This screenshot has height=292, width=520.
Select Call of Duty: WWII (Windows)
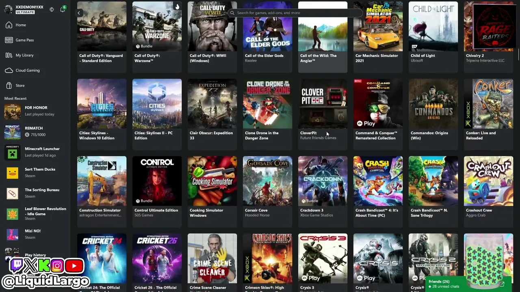coord(212,37)
